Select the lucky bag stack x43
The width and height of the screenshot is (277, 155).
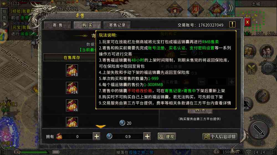[x=72, y=70]
